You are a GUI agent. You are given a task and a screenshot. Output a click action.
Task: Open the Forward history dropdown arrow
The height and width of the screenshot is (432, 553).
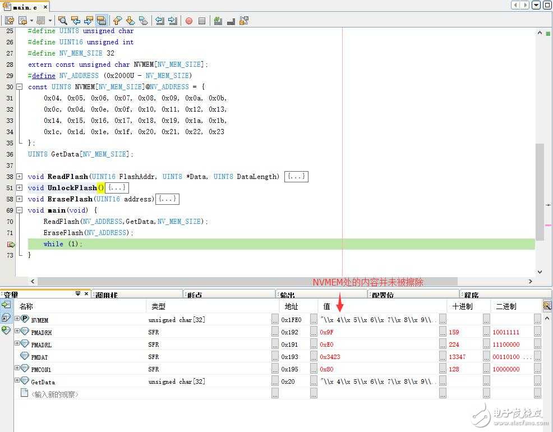point(50,21)
